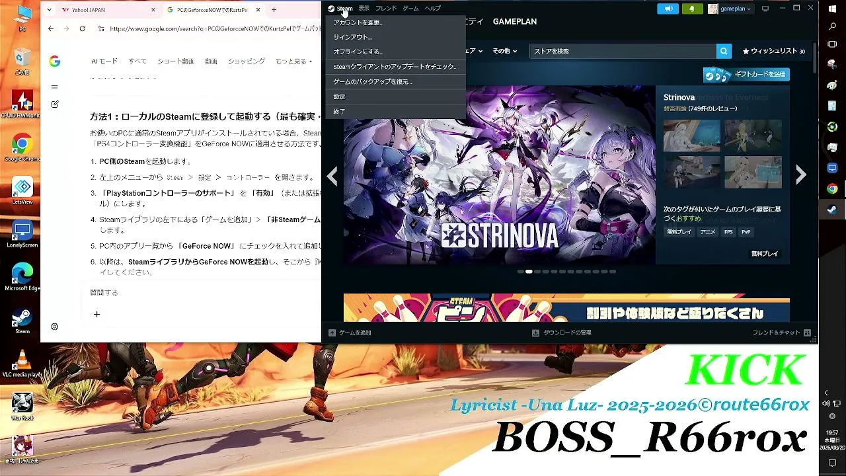Select ゲームのバックアップを復元... menu item
The image size is (846, 476).
396,81
